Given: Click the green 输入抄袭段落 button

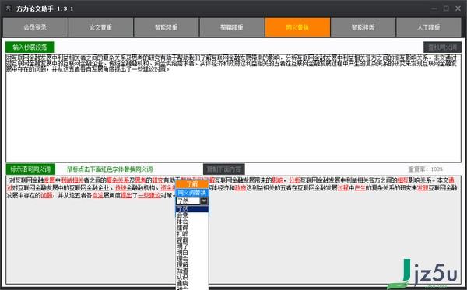Looking at the screenshot, I should 30,47.
